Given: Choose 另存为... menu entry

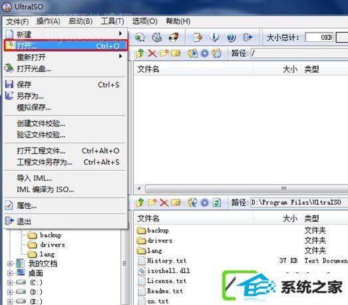Looking at the screenshot, I should coord(66,96).
